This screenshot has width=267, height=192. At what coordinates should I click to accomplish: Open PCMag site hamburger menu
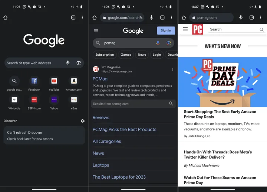185,29
